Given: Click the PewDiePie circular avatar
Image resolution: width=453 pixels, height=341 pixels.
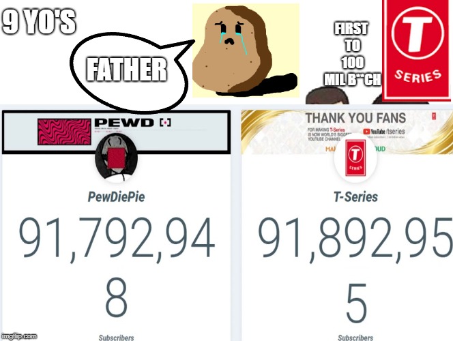Looking at the screenshot, I should [116, 158].
